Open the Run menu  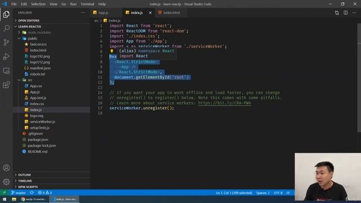[73, 4]
